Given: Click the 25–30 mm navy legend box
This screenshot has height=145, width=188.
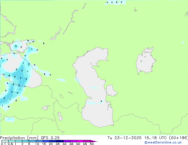Looking at the screenshot, I should (60, 141).
